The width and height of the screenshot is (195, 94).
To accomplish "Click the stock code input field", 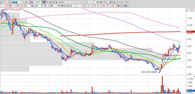I will pos(16,2).
